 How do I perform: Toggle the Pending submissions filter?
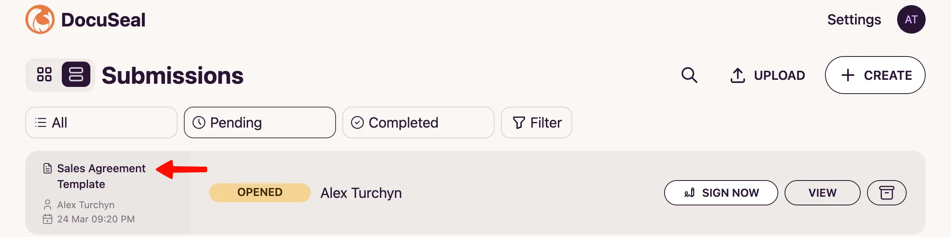[260, 122]
